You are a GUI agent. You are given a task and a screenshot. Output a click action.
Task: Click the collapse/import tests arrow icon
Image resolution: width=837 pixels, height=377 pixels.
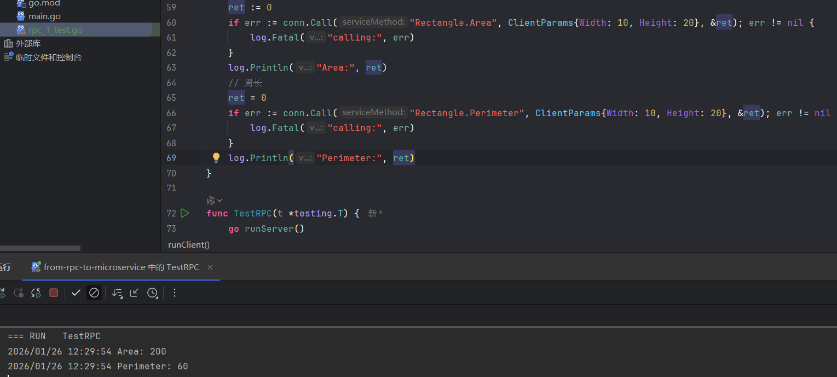point(134,293)
